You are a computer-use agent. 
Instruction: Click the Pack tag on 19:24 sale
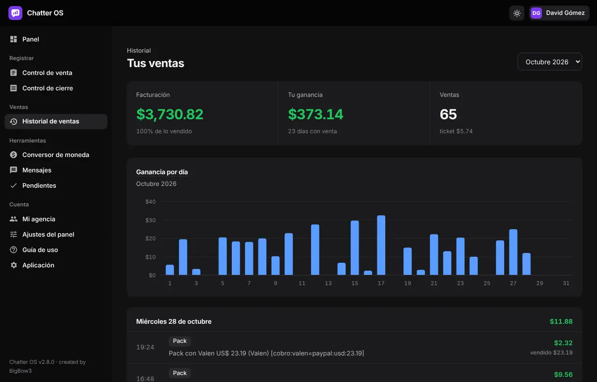(x=180, y=341)
